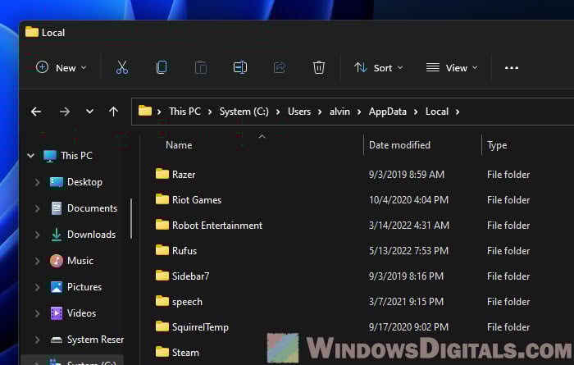Click the navigation pane scrollbar
Image resolution: width=574 pixels, height=365 pixels.
(131, 218)
